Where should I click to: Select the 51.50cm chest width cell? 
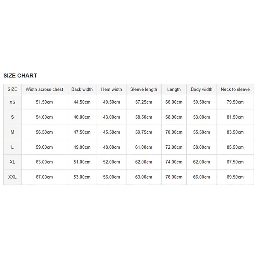44,102
